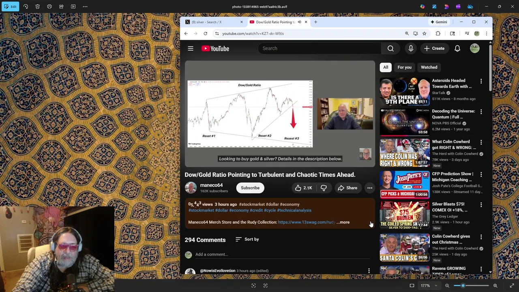Screen dimensions: 519x292
Task: Open Chrome three-dot menu
Action: pyautogui.click(x=487, y=34)
